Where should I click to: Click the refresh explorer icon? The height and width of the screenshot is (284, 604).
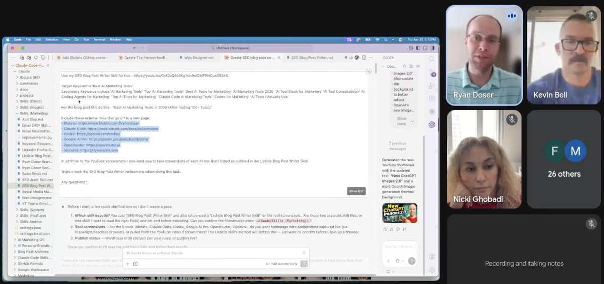click(x=36, y=58)
